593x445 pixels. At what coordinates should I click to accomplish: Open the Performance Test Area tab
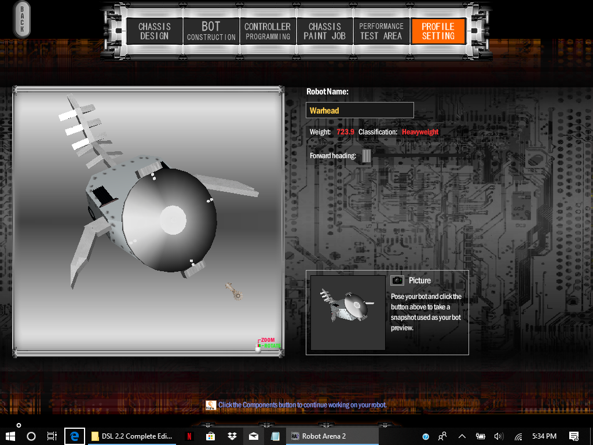tap(380, 31)
